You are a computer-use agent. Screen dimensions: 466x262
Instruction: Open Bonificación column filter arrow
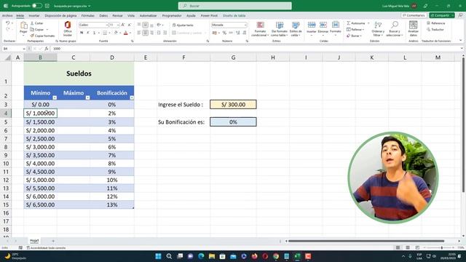(x=132, y=98)
